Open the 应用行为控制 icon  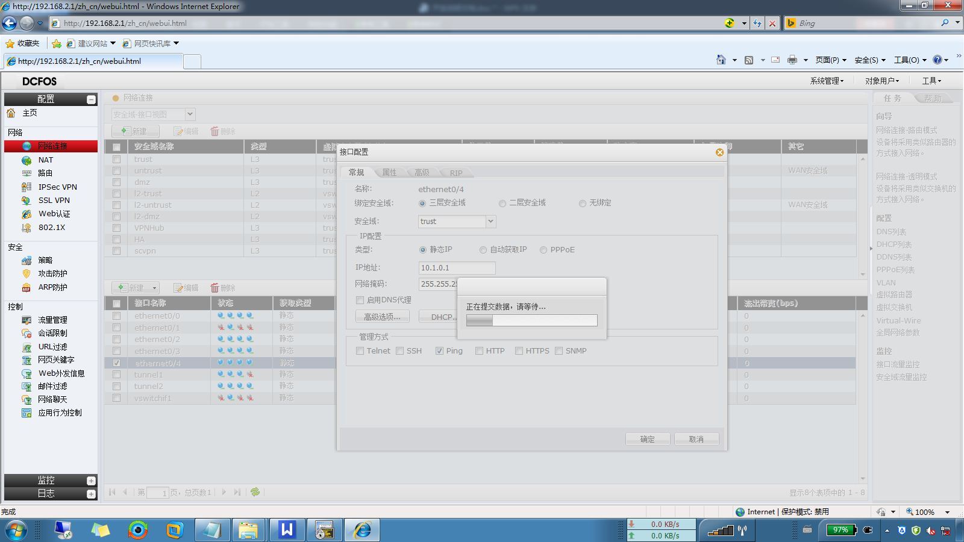[x=27, y=413]
